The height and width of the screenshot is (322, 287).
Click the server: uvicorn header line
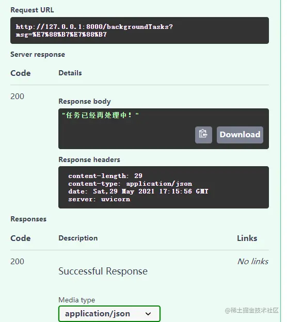tap(99, 199)
